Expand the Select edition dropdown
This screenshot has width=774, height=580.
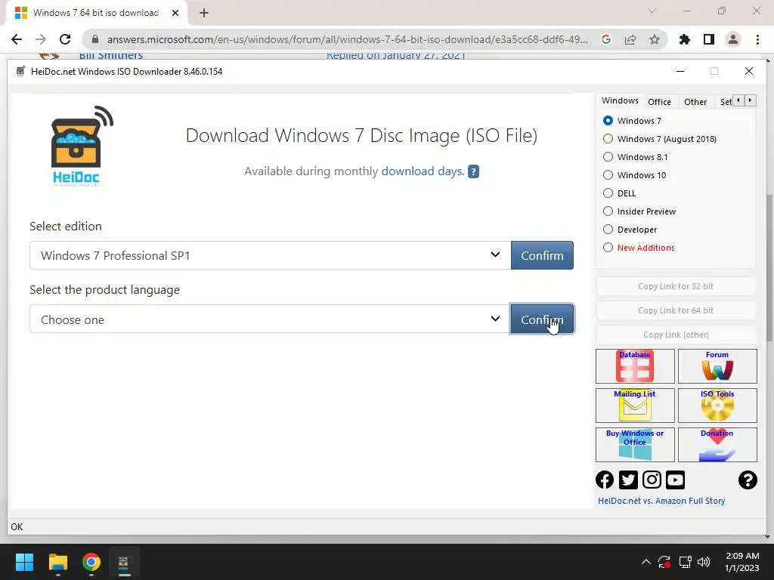pos(270,255)
